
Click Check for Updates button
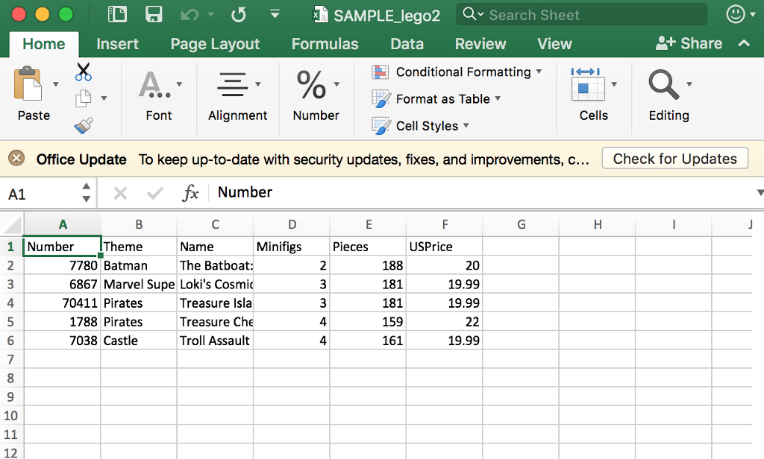coord(674,159)
